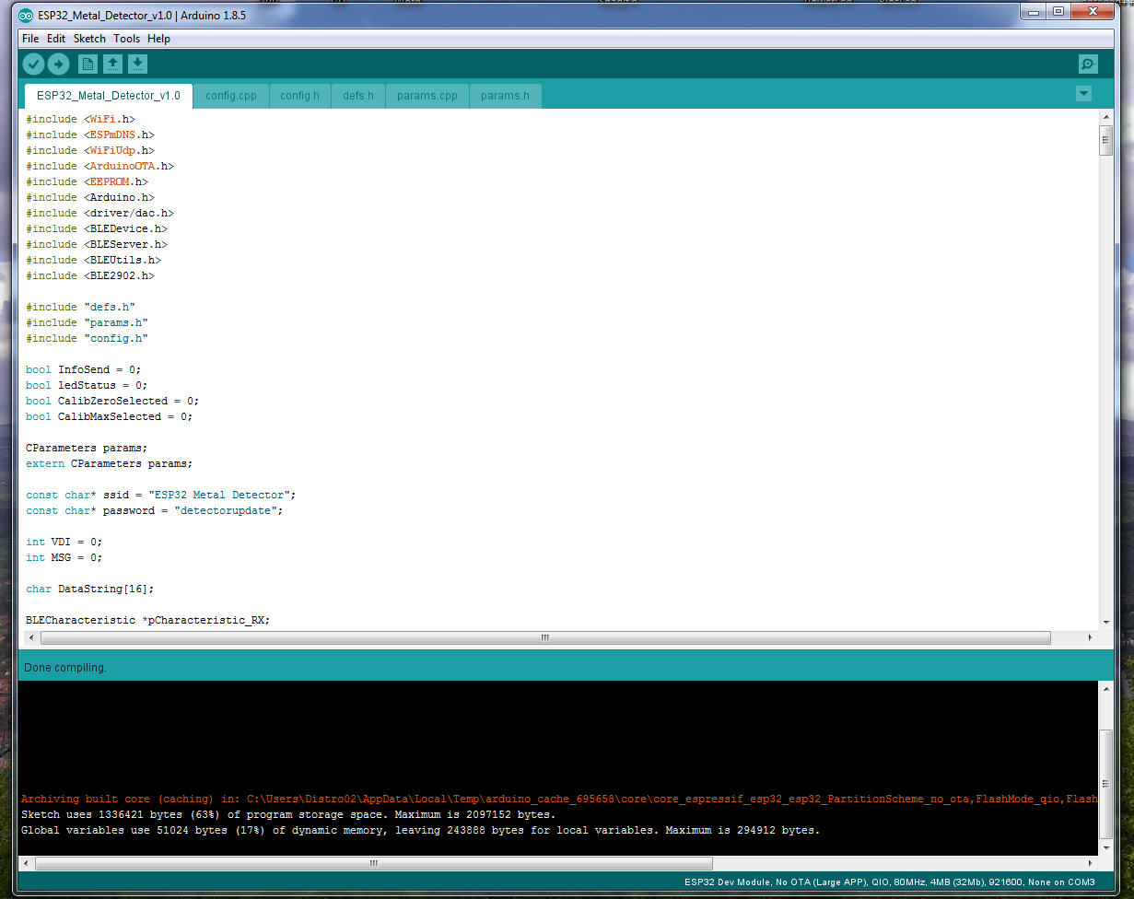Click the editor scroll-down arrow

tap(1105, 623)
